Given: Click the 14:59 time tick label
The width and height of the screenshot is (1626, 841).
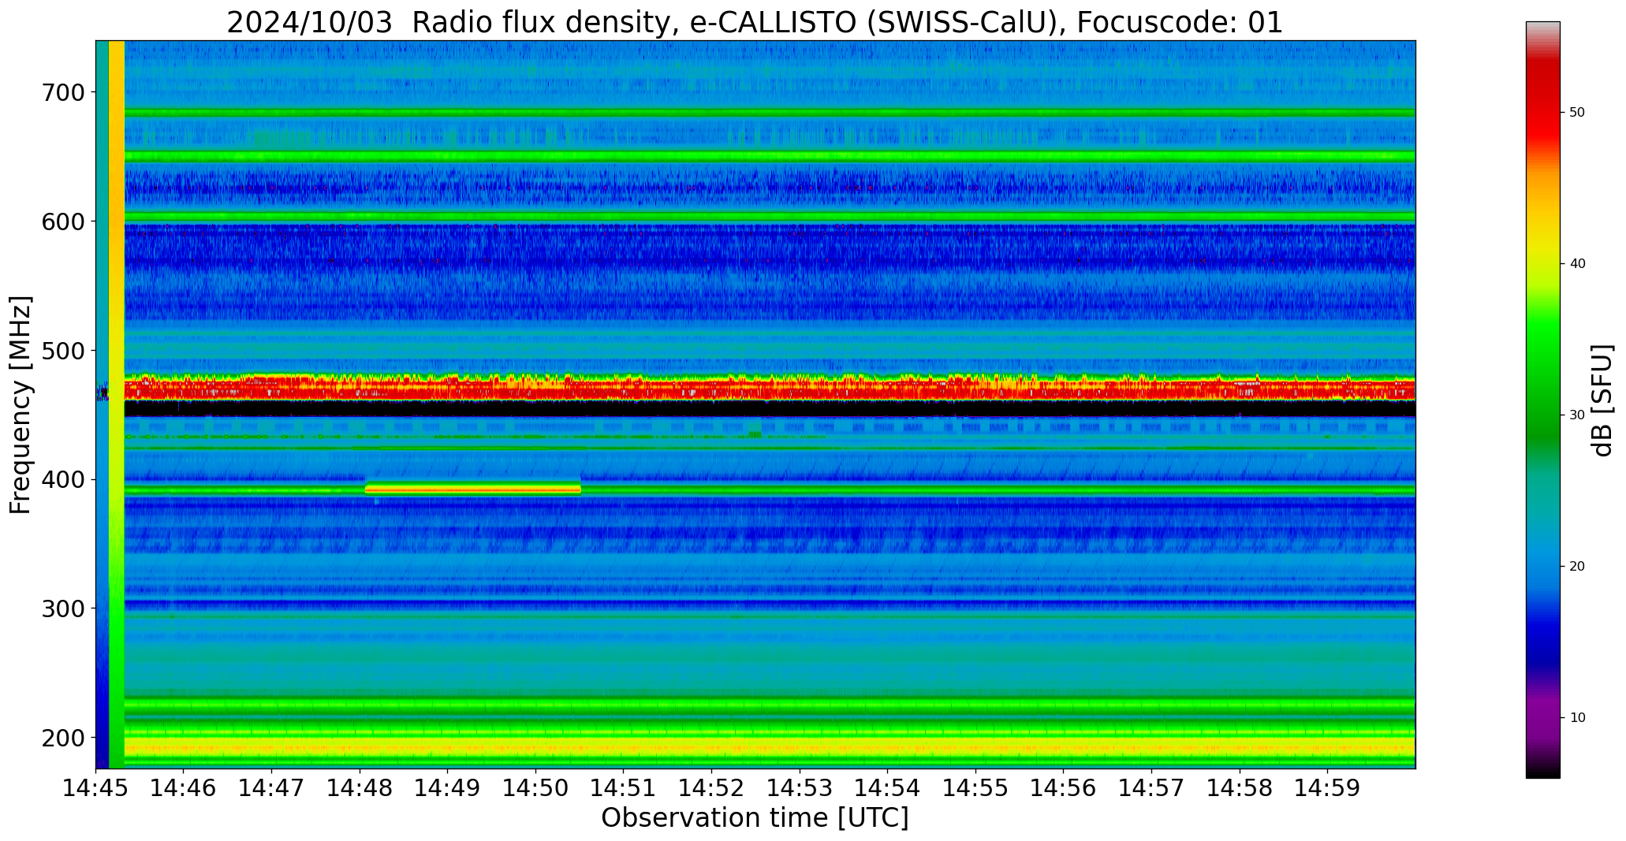Looking at the screenshot, I should (x=1328, y=788).
